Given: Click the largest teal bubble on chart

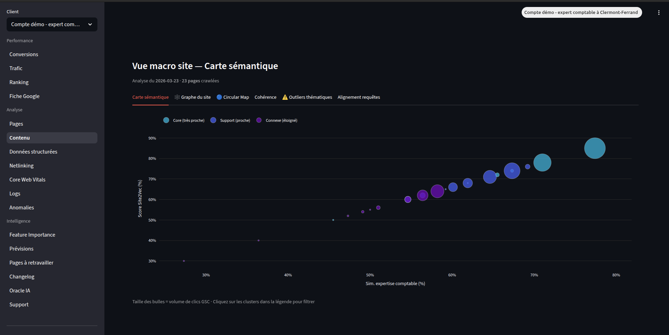Looking at the screenshot, I should [595, 148].
